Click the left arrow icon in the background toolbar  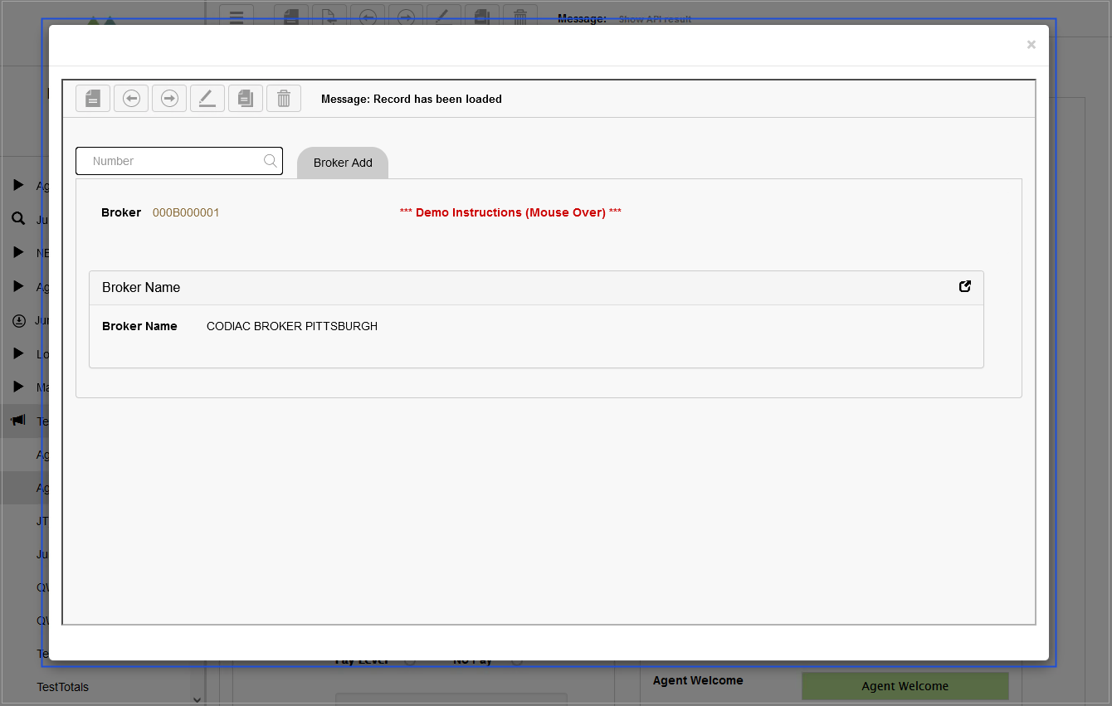(368, 17)
